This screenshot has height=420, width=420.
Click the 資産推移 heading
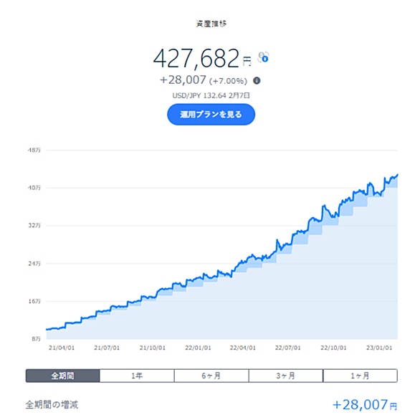pyautogui.click(x=211, y=24)
